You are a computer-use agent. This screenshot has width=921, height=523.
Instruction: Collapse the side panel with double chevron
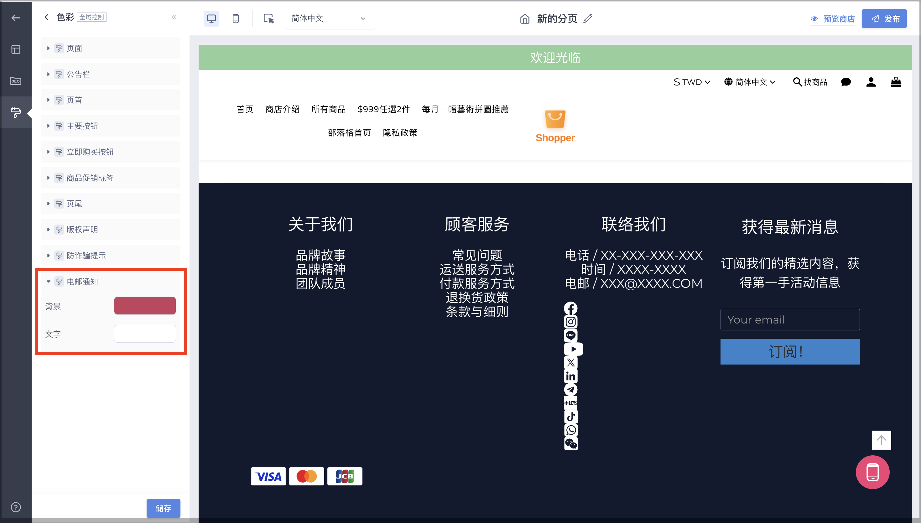coord(174,17)
